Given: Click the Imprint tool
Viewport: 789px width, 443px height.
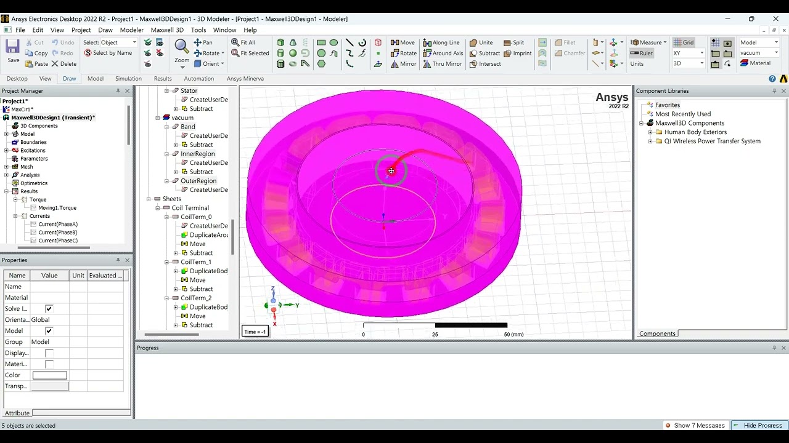Looking at the screenshot, I should coord(517,53).
